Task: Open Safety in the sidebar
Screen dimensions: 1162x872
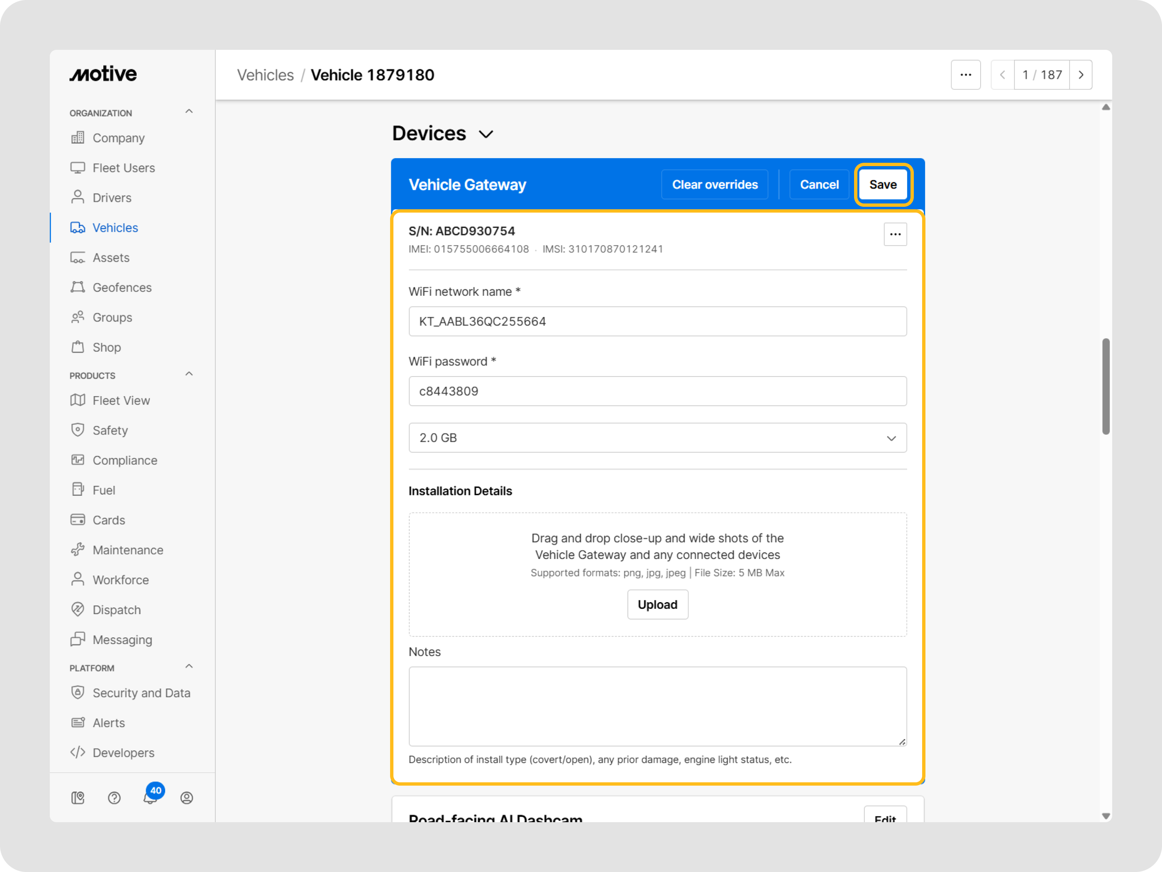Action: (x=110, y=431)
